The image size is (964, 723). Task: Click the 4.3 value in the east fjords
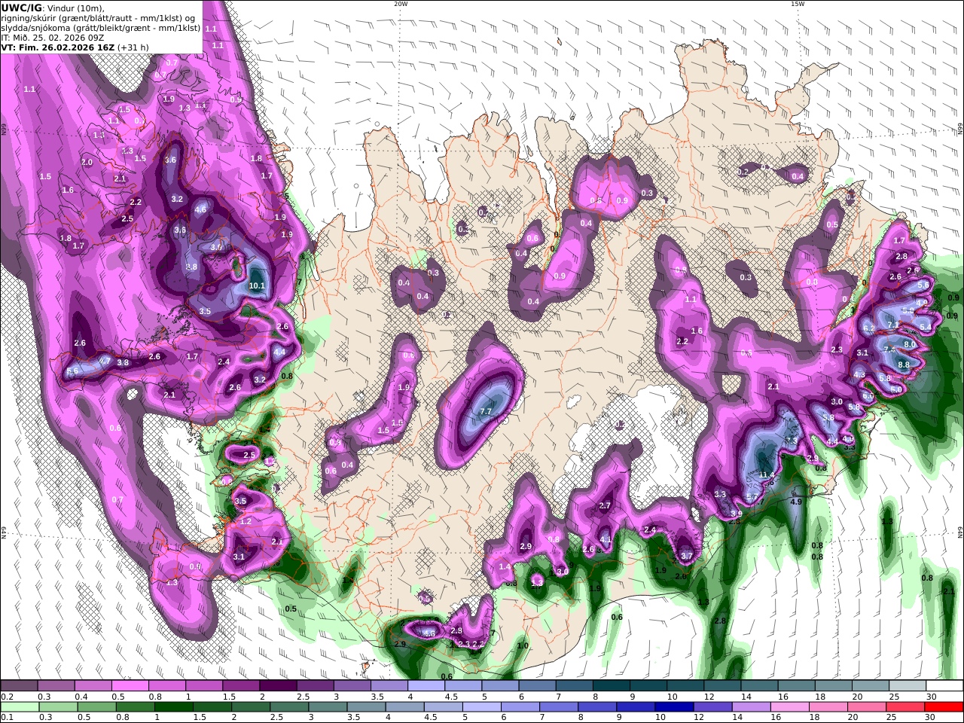coord(859,374)
